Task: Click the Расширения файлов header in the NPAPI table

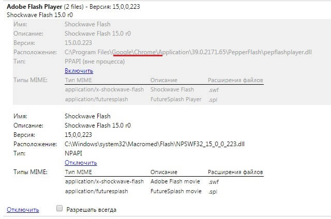Action: coord(235,172)
